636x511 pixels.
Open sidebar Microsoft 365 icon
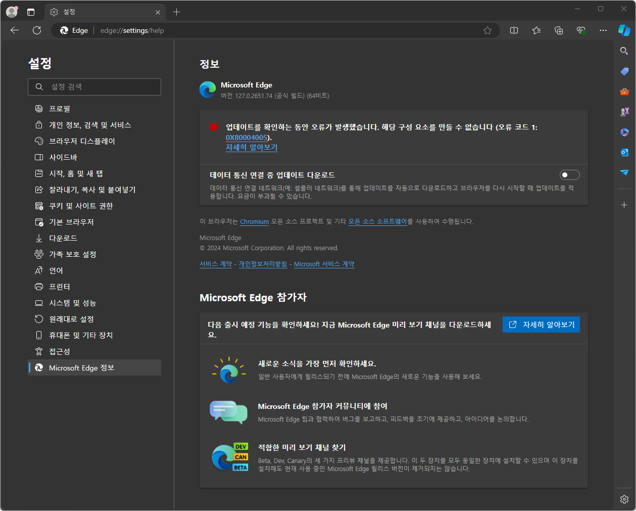coord(624,132)
